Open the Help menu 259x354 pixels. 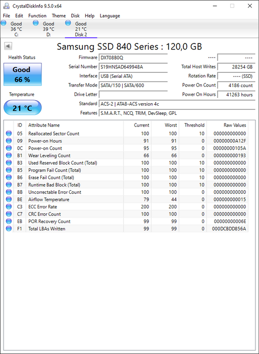pos(89,16)
